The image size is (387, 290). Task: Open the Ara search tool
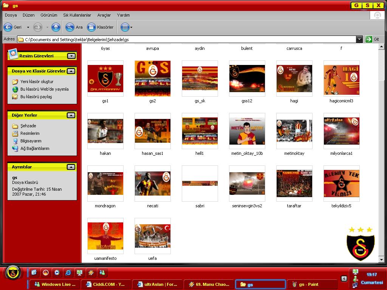[74, 27]
